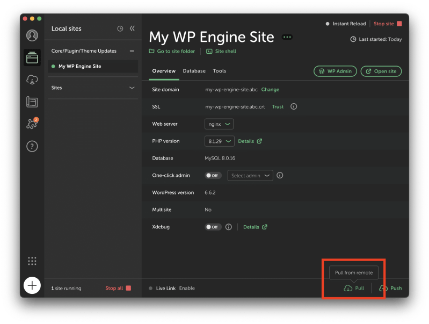The height and width of the screenshot is (324, 429).
Task: Open the Local sites icon in sidebar
Action: [32, 57]
